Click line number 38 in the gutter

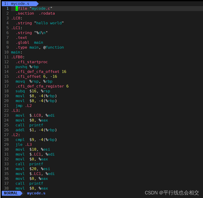(6, 188)
